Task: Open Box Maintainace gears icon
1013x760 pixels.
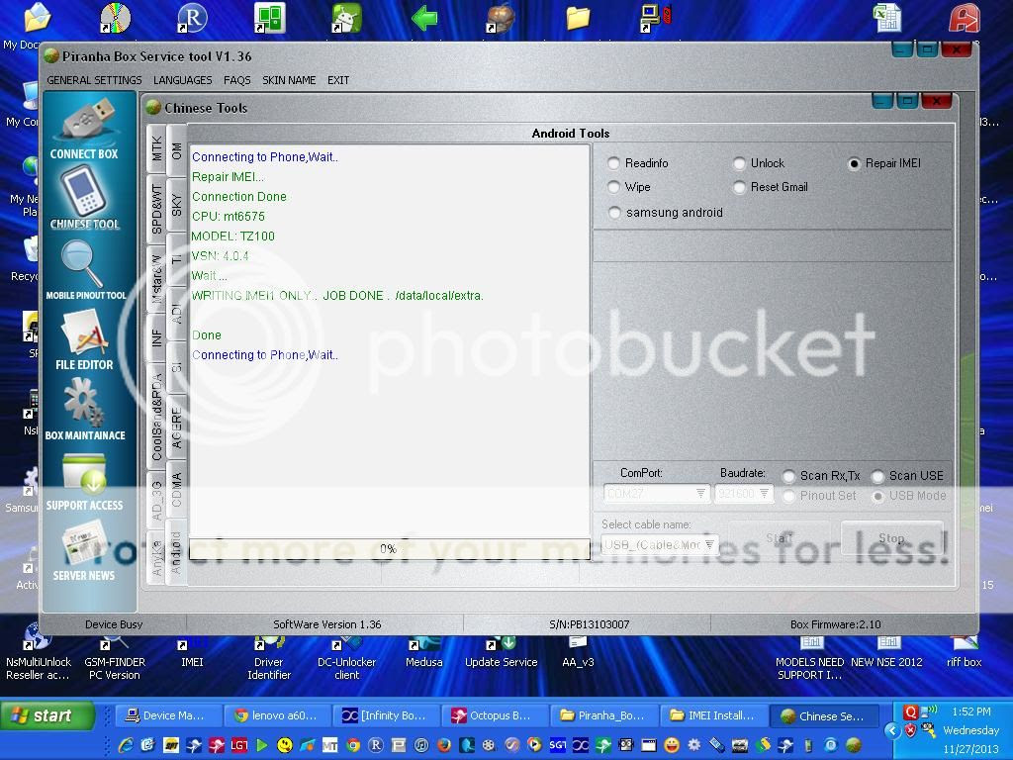Action: pos(85,409)
